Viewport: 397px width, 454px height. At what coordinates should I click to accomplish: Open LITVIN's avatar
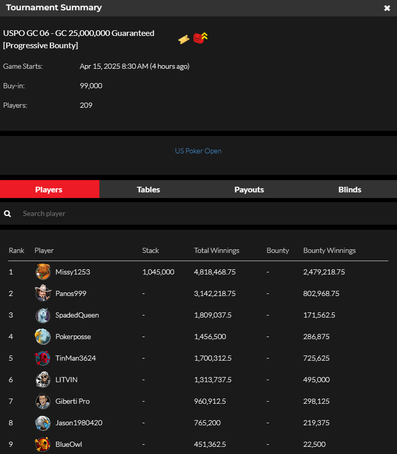[43, 380]
